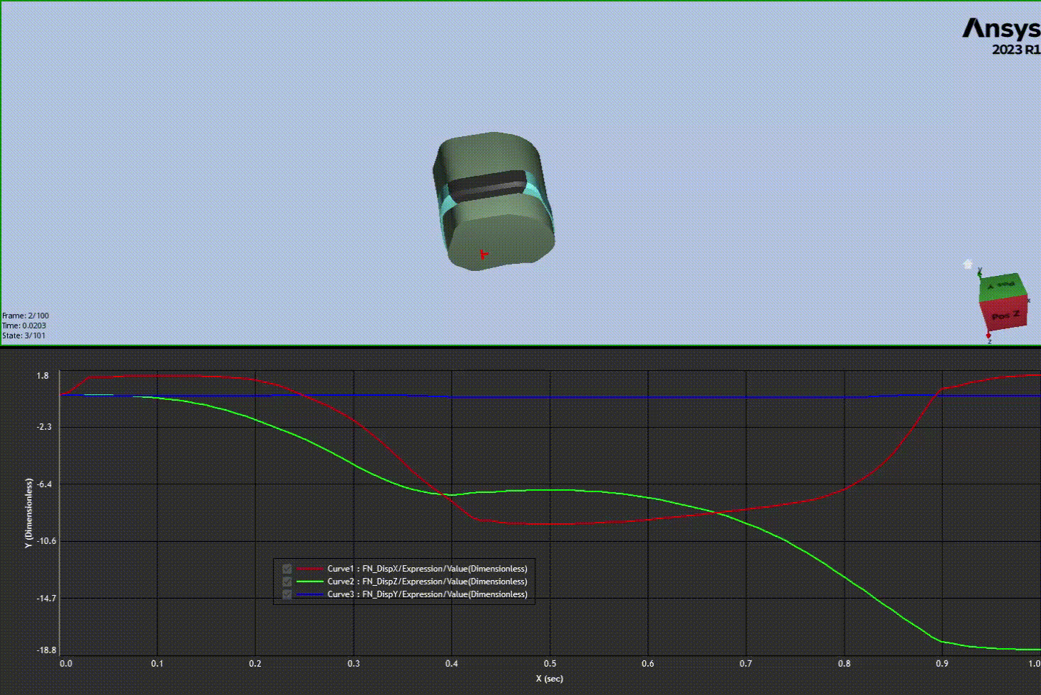Screen dimensions: 1041x695
Task: Click the Y axis arrow above the view cube
Action: pos(979,270)
